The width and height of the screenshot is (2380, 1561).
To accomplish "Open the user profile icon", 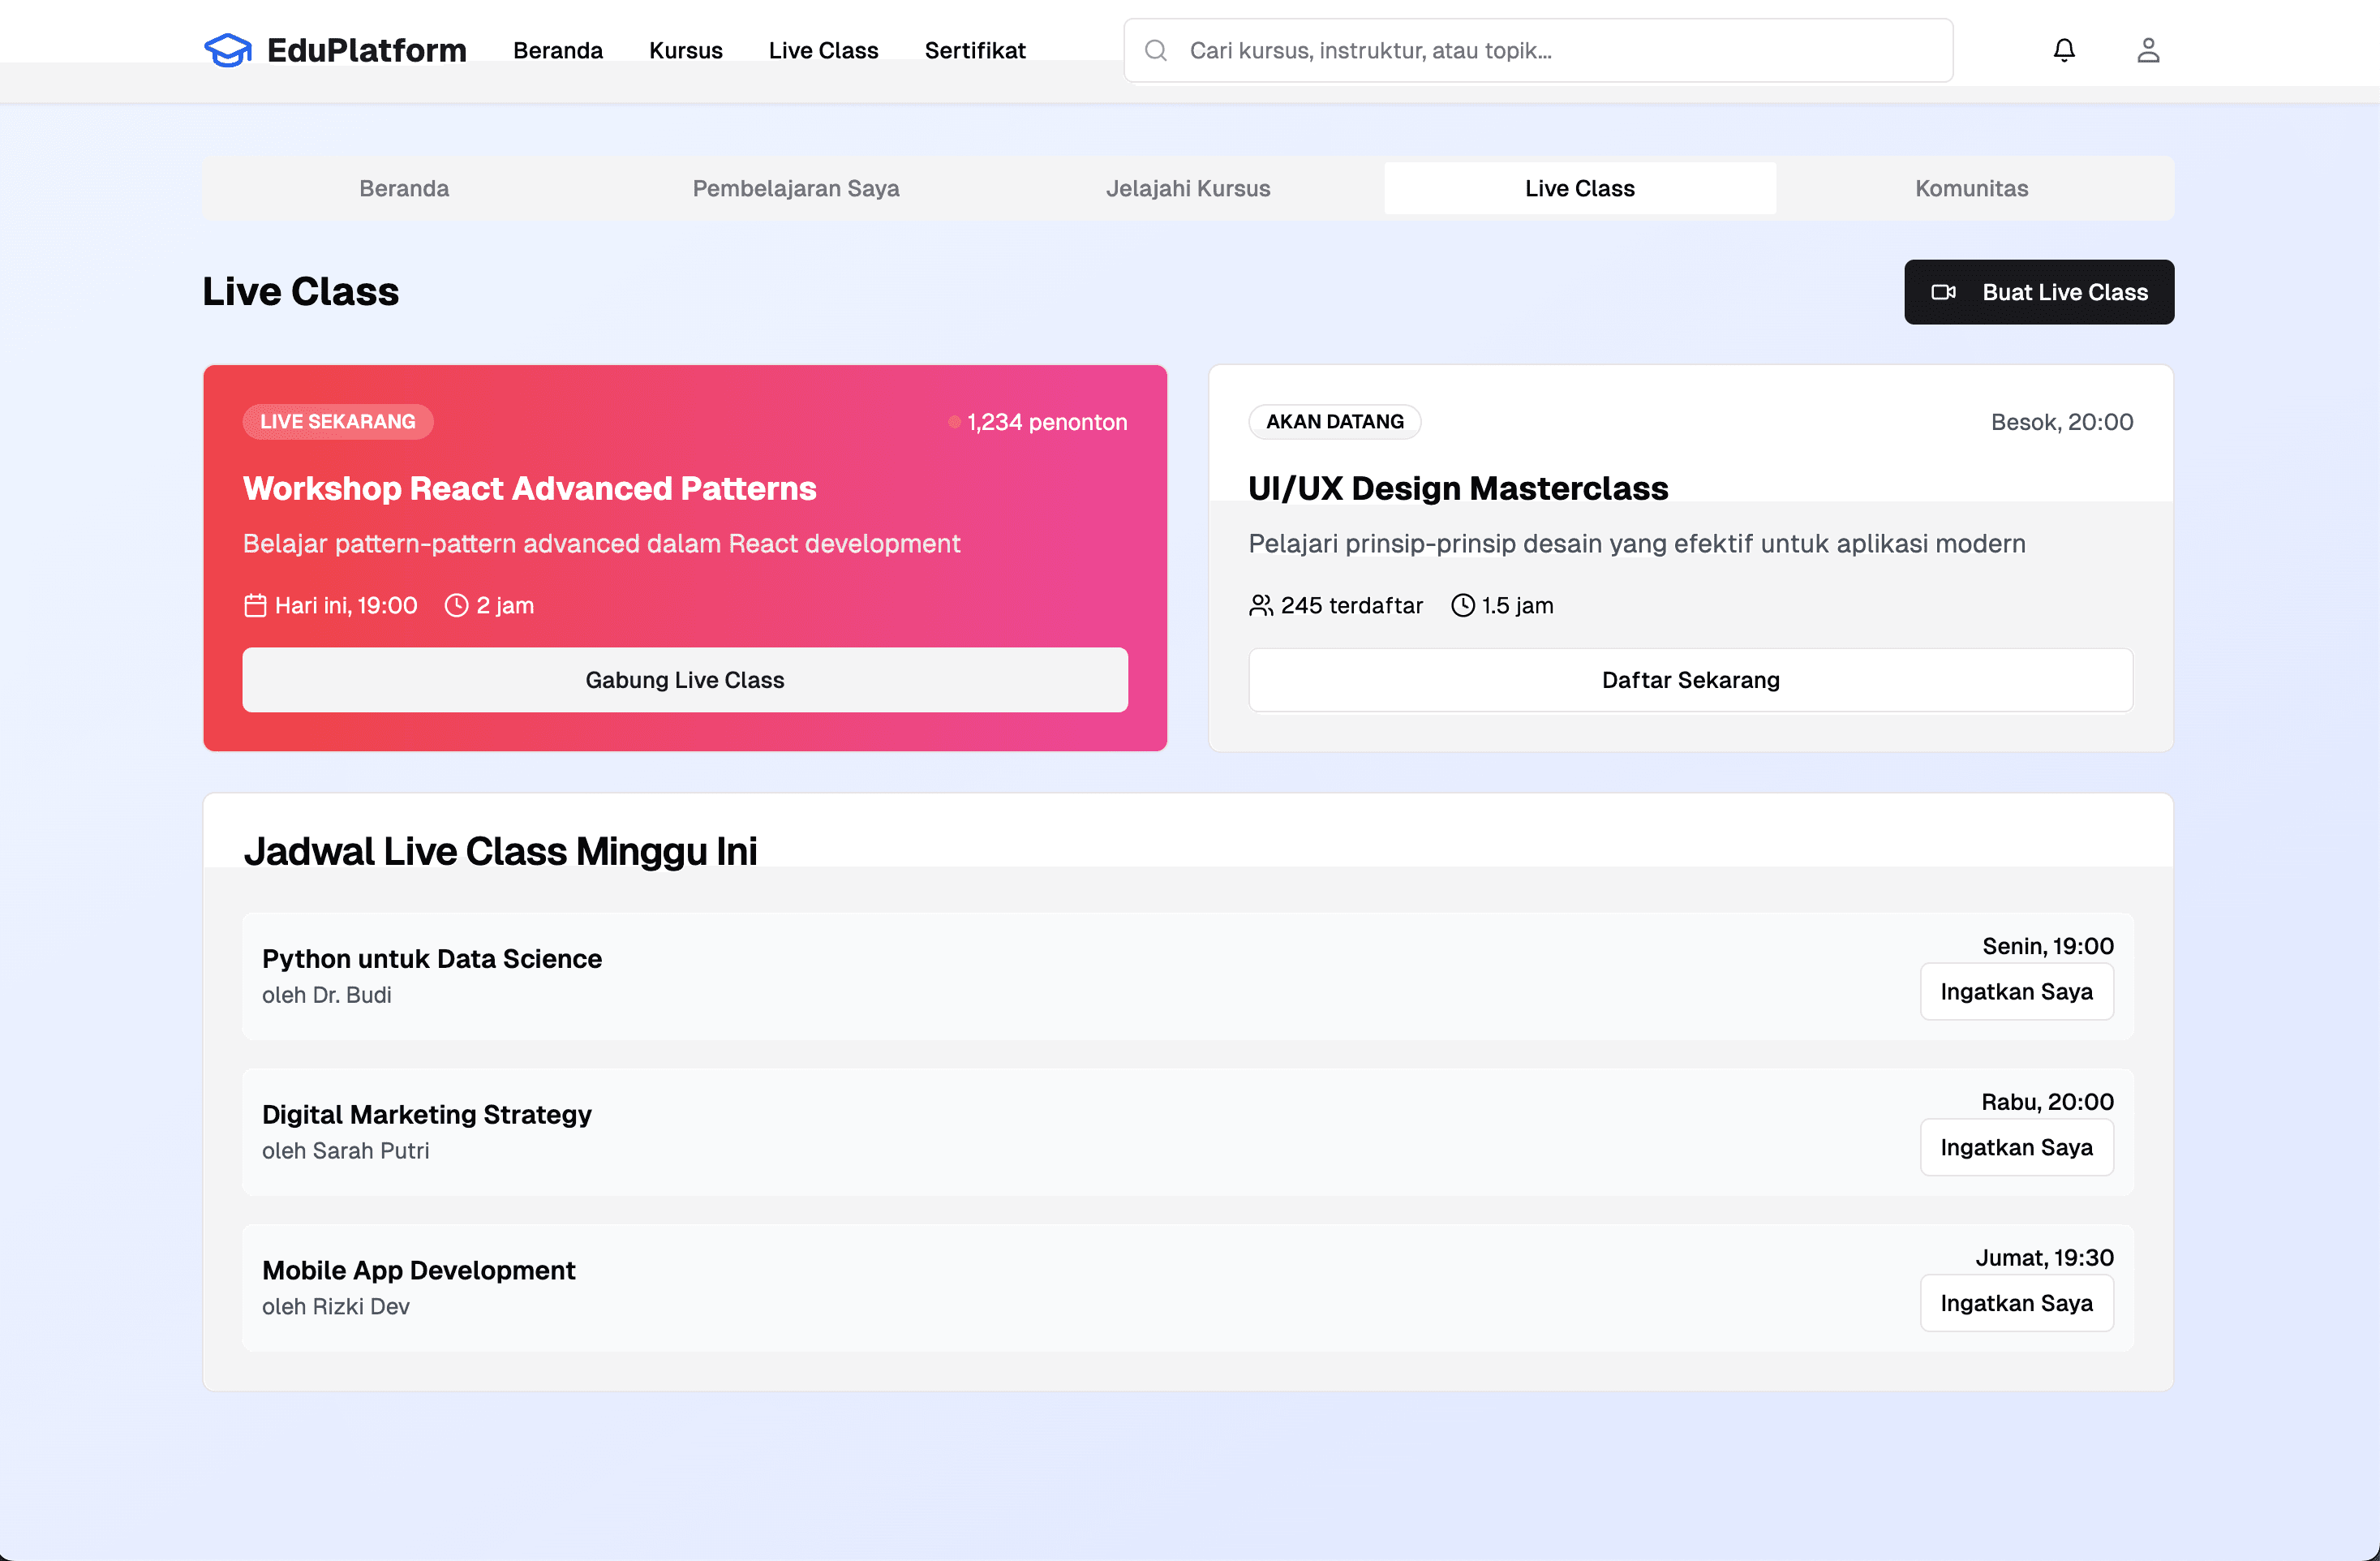I will (2148, 50).
